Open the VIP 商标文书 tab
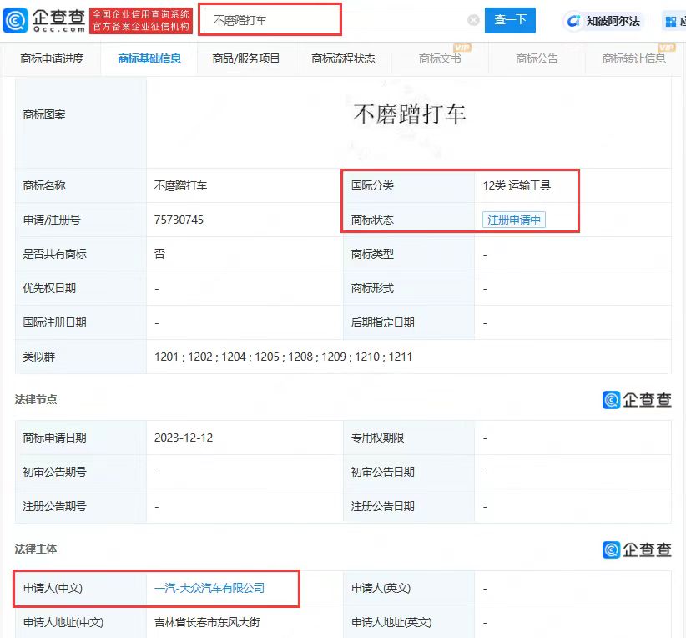The width and height of the screenshot is (686, 638). click(440, 58)
